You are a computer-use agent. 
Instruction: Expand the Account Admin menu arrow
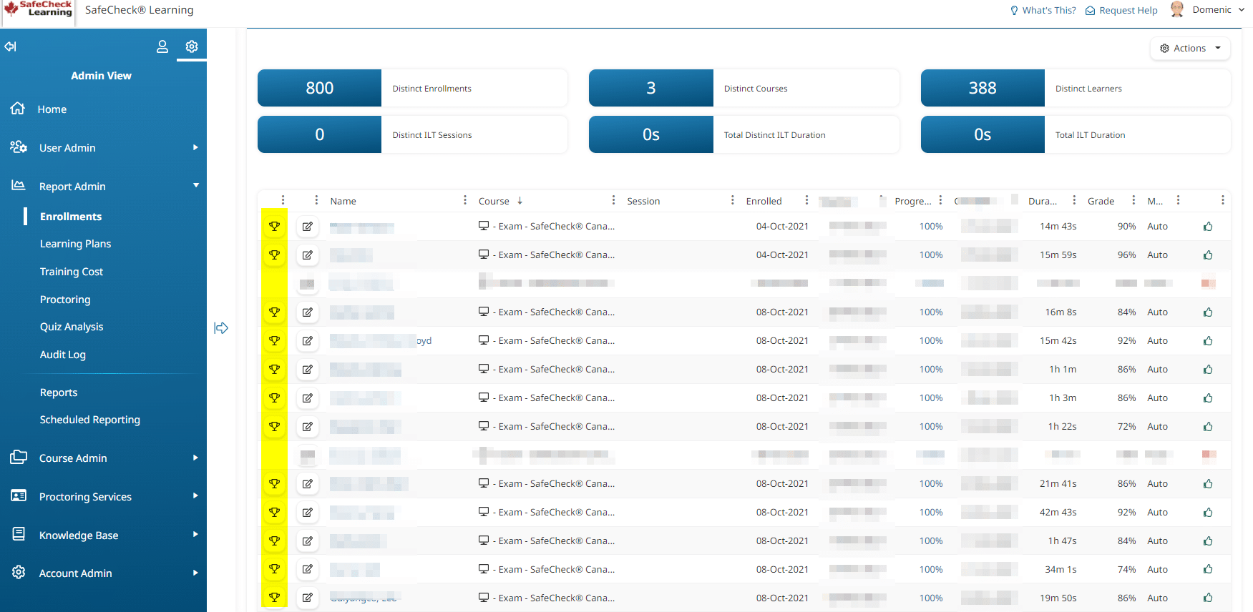(195, 573)
